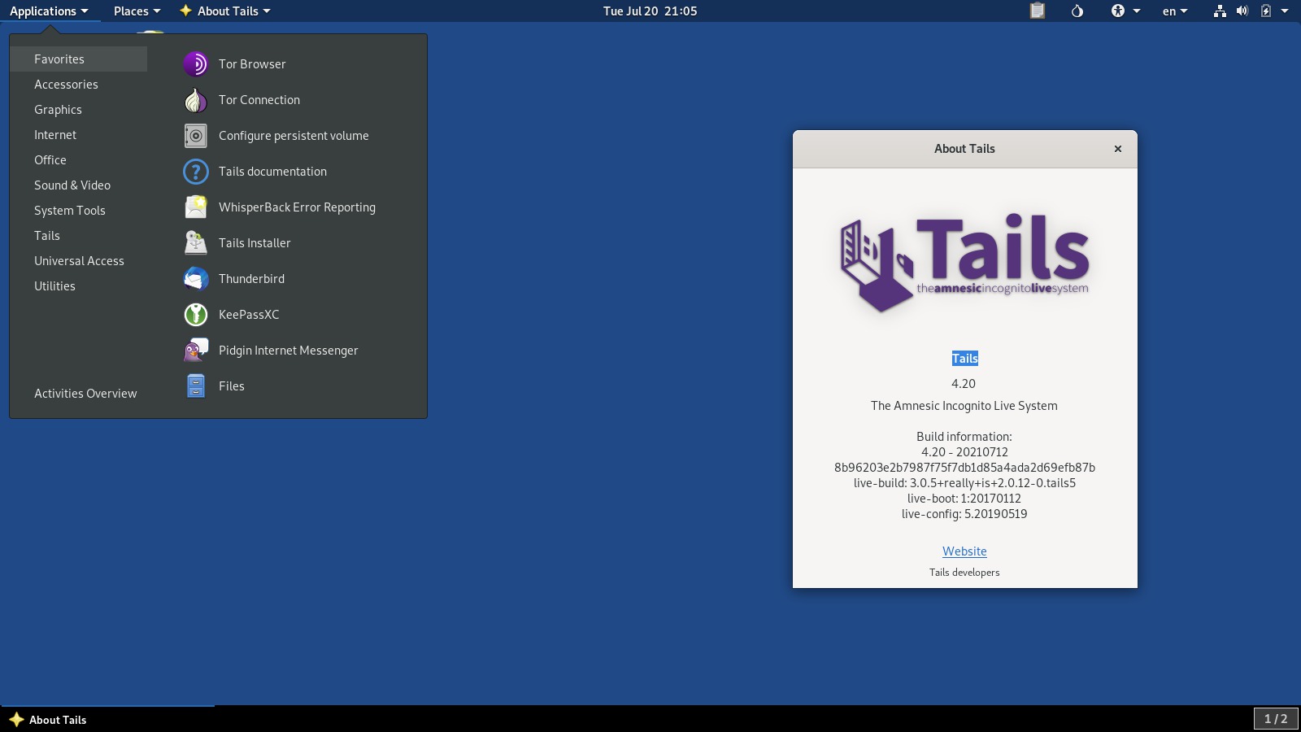Click the Tor onion status icon

(1077, 11)
